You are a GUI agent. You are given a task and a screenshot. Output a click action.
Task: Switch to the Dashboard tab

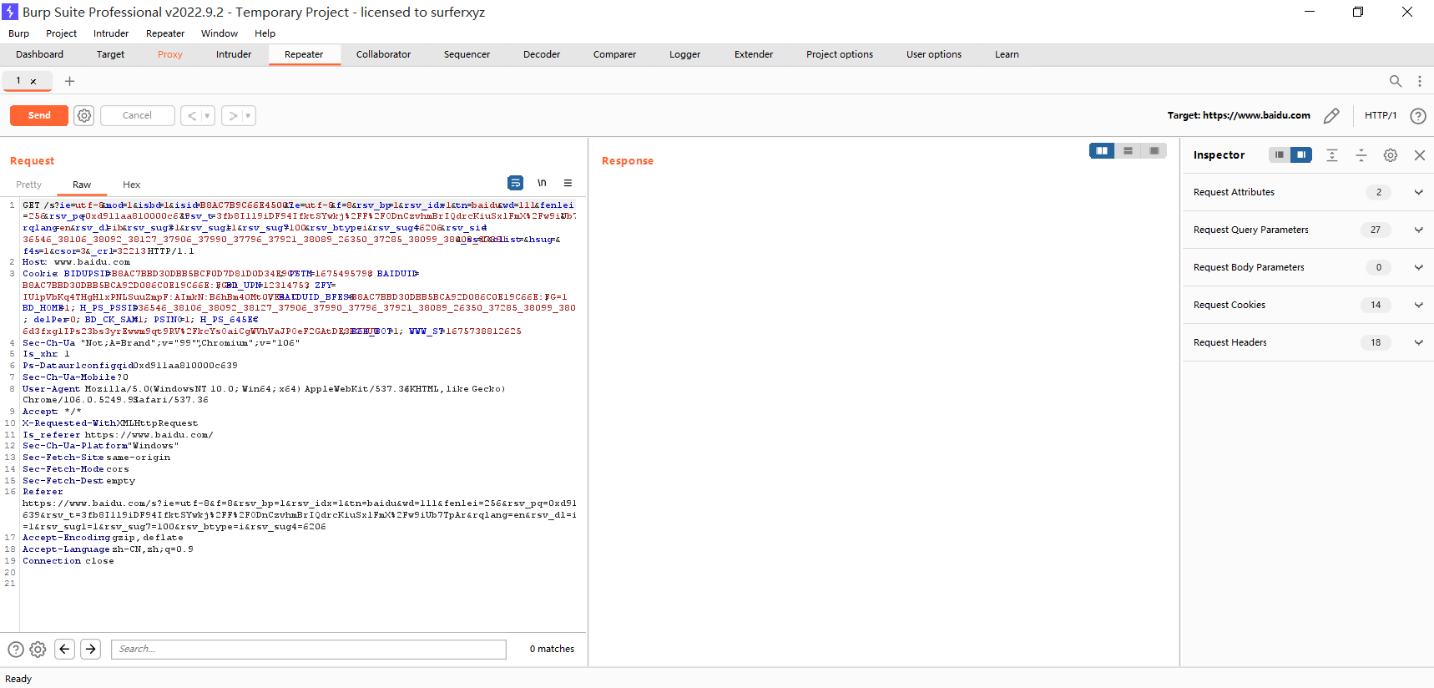coord(39,54)
